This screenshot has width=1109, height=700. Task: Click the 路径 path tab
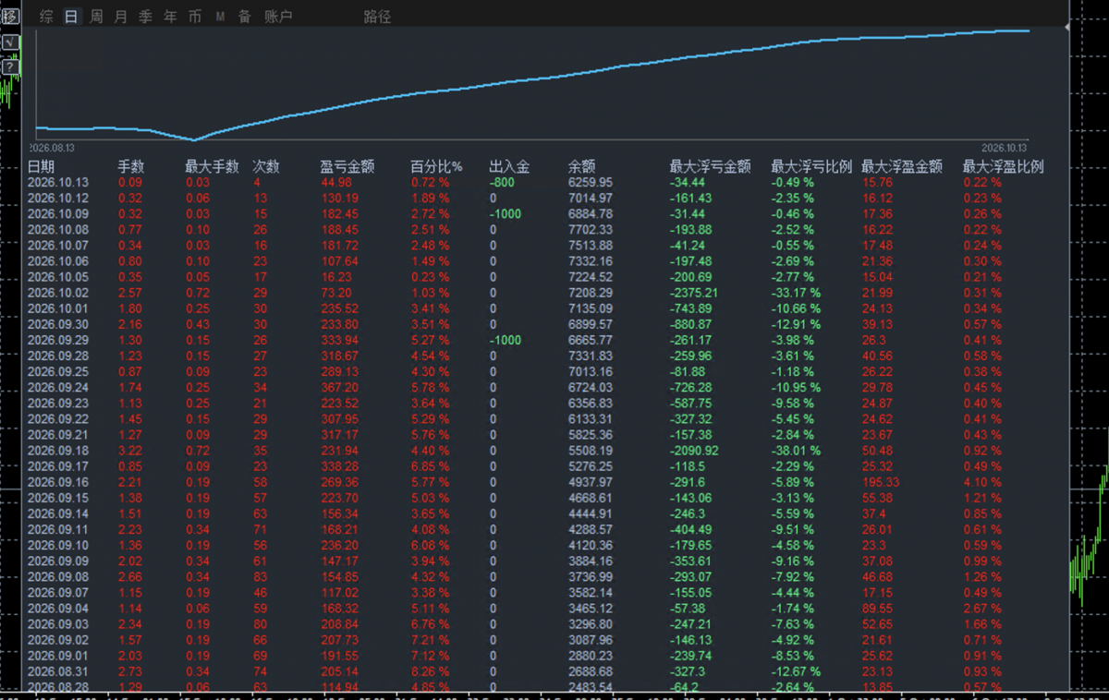[377, 17]
